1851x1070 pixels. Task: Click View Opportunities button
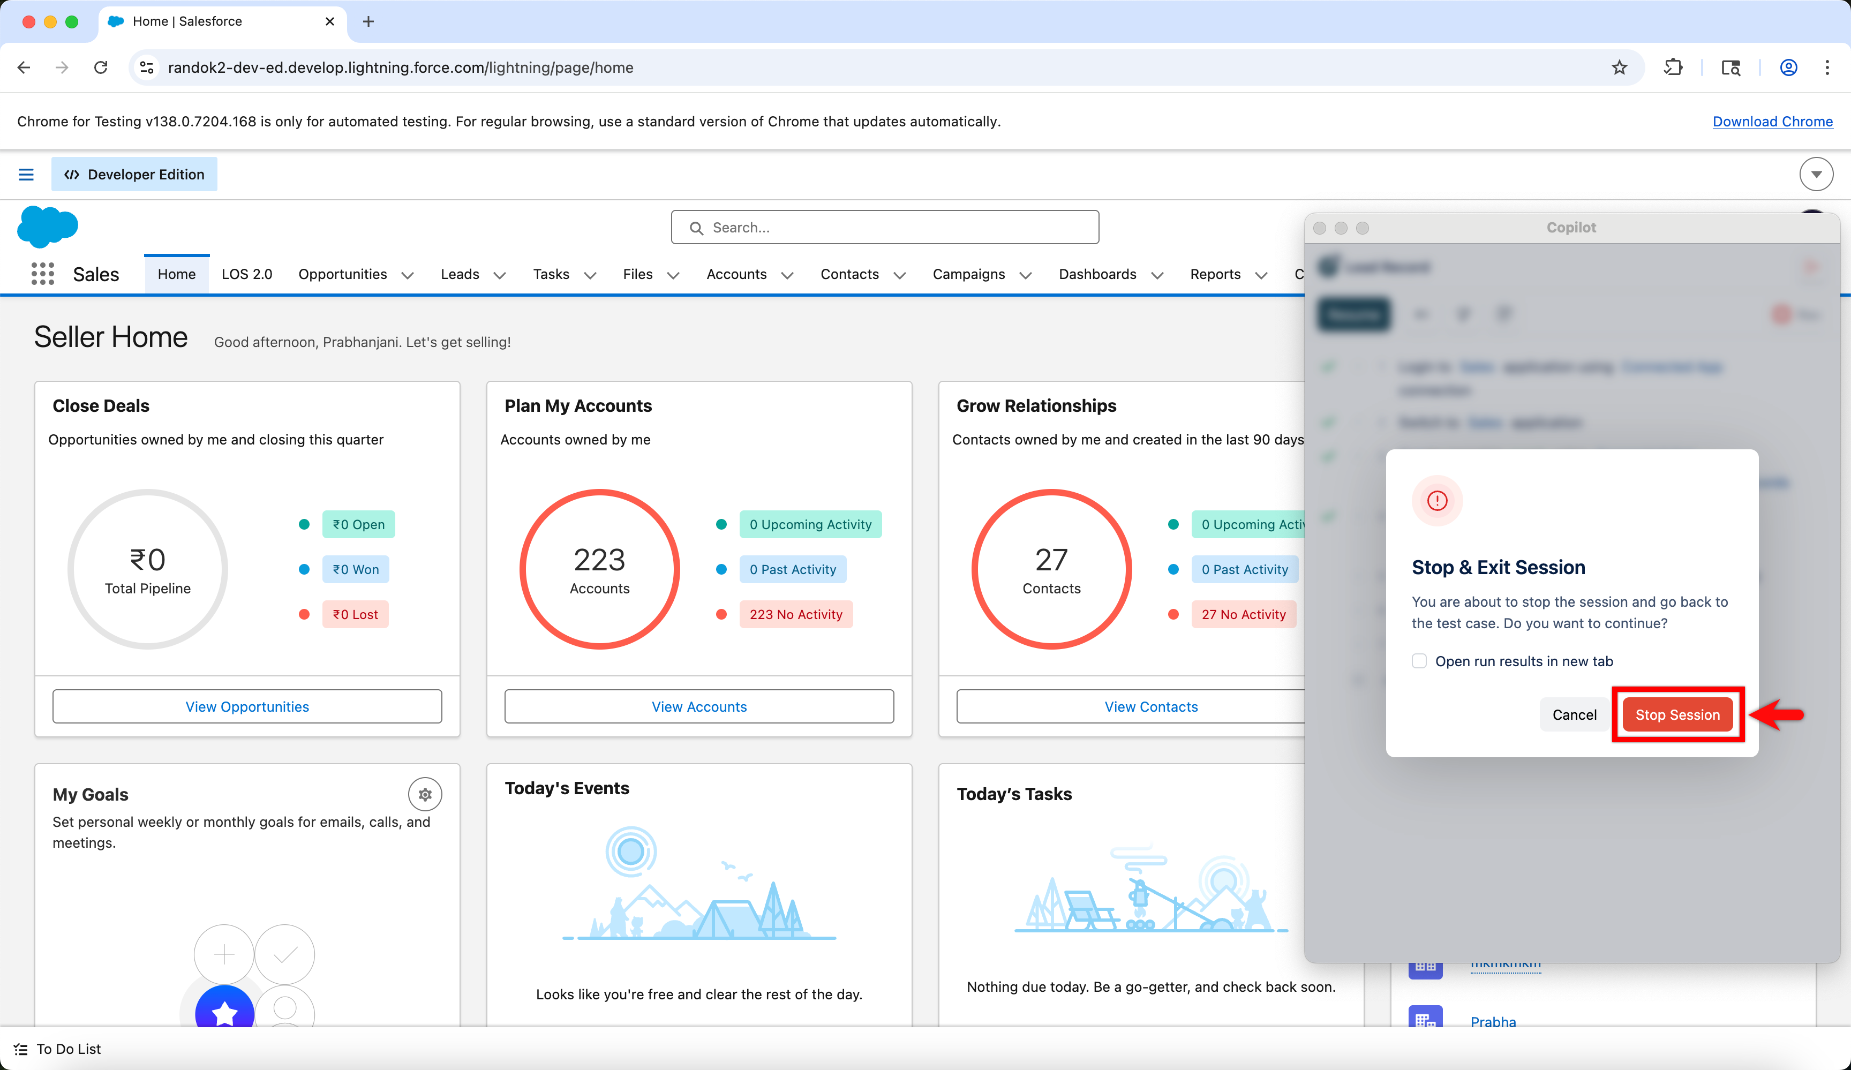(247, 706)
